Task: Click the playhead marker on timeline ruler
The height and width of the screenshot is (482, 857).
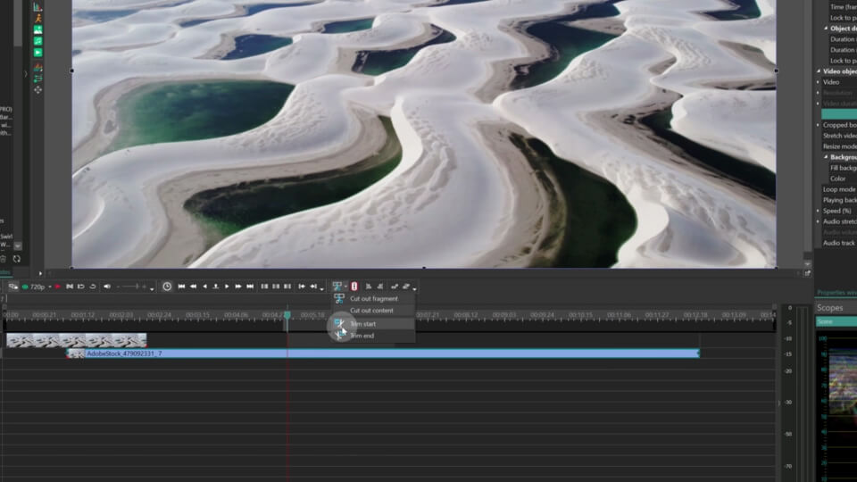Action: [x=287, y=315]
